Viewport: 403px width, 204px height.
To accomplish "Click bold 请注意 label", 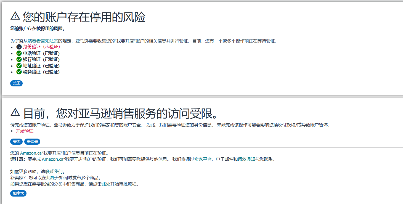I will coord(17,159).
